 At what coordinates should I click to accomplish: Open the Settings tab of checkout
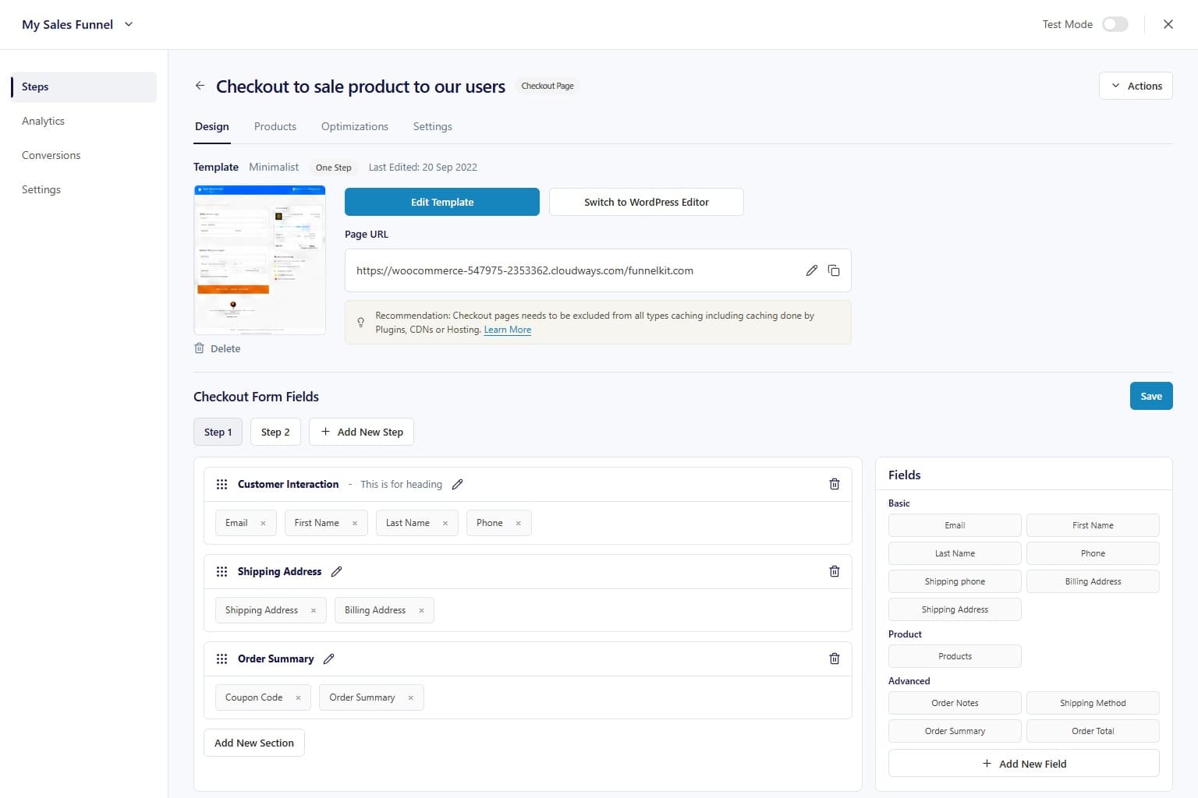point(433,126)
